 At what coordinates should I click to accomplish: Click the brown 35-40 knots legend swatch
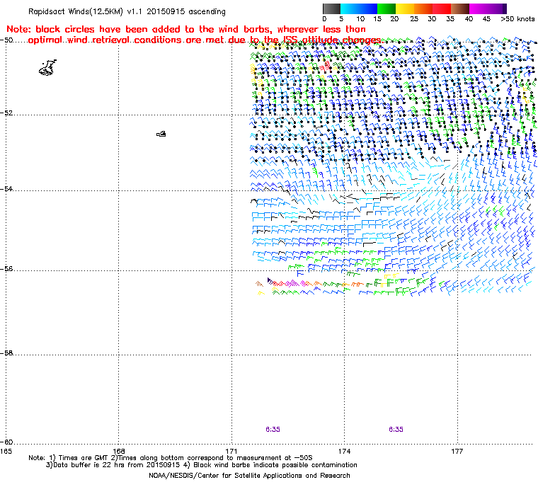tap(460, 8)
